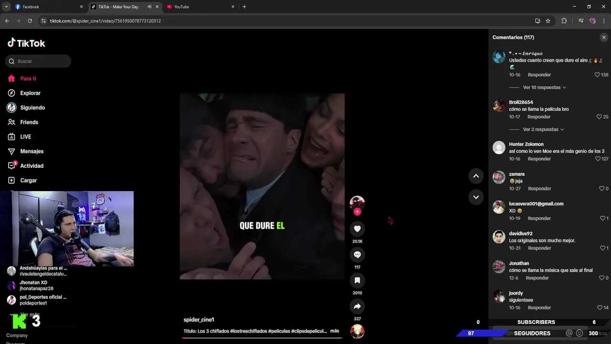The width and height of the screenshot is (611, 344).
Task: Open the media control icon in toolbar
Action: tap(581, 21)
